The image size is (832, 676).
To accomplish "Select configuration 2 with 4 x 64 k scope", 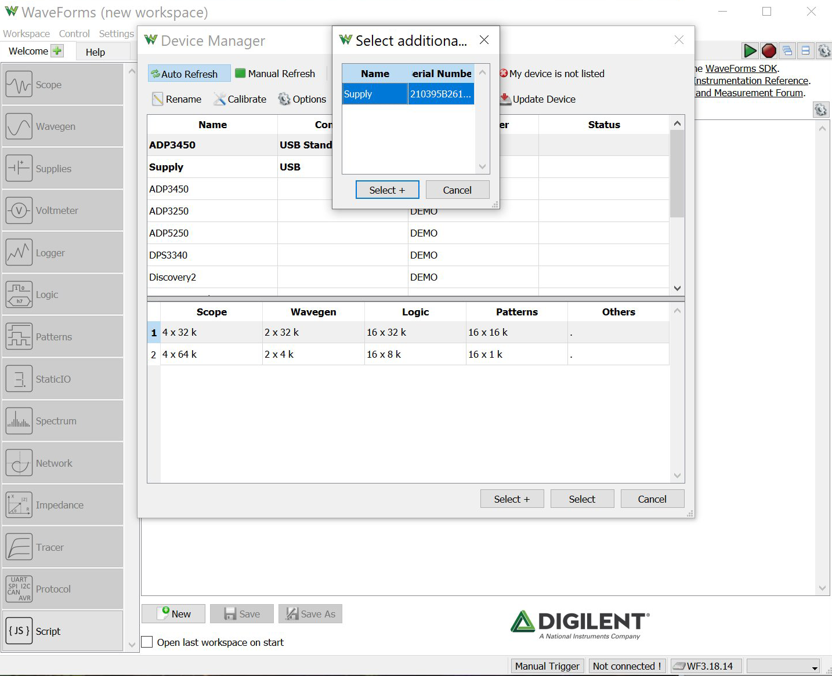I will (x=408, y=354).
